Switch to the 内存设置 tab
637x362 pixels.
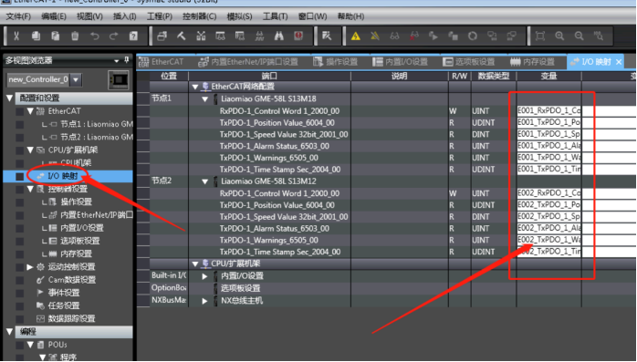[533, 62]
